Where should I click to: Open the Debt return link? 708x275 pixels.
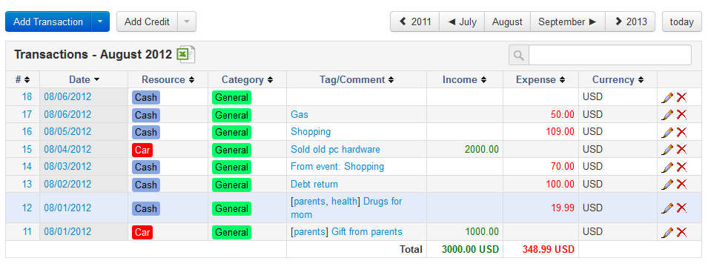pos(314,185)
